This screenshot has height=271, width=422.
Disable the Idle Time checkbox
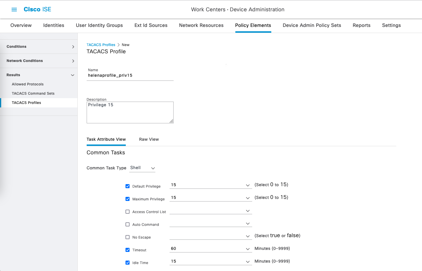(x=128, y=263)
